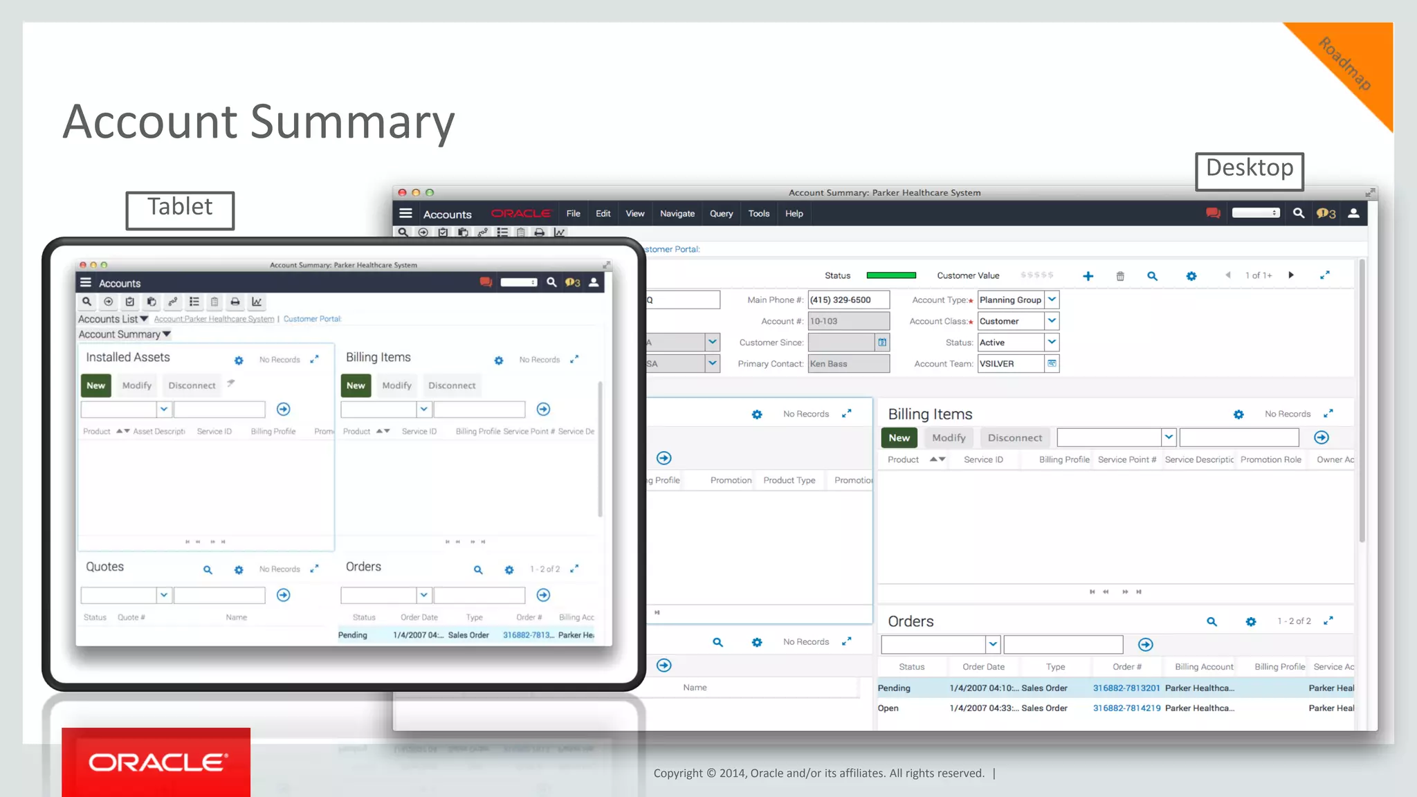The image size is (1417, 797).
Task: Open desktop Orders search field dropdown
Action: click(x=993, y=645)
